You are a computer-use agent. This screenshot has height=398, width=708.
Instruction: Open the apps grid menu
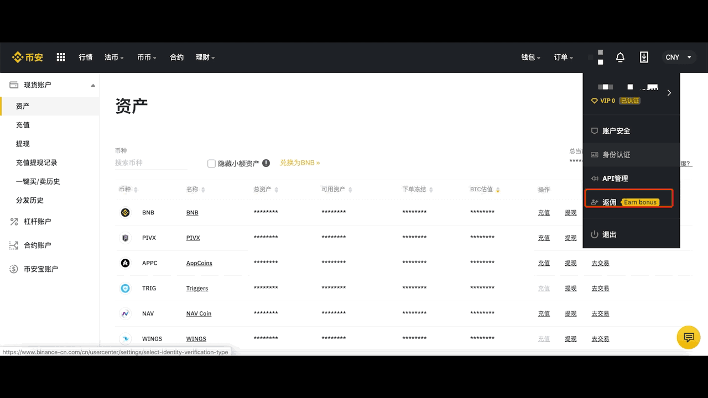(61, 57)
